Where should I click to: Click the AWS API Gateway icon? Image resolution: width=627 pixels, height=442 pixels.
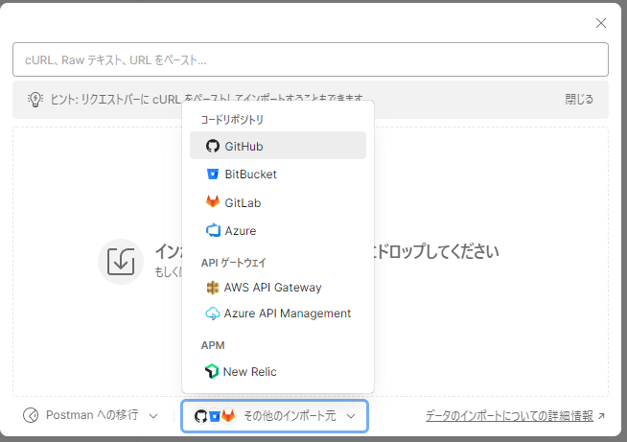pos(212,288)
